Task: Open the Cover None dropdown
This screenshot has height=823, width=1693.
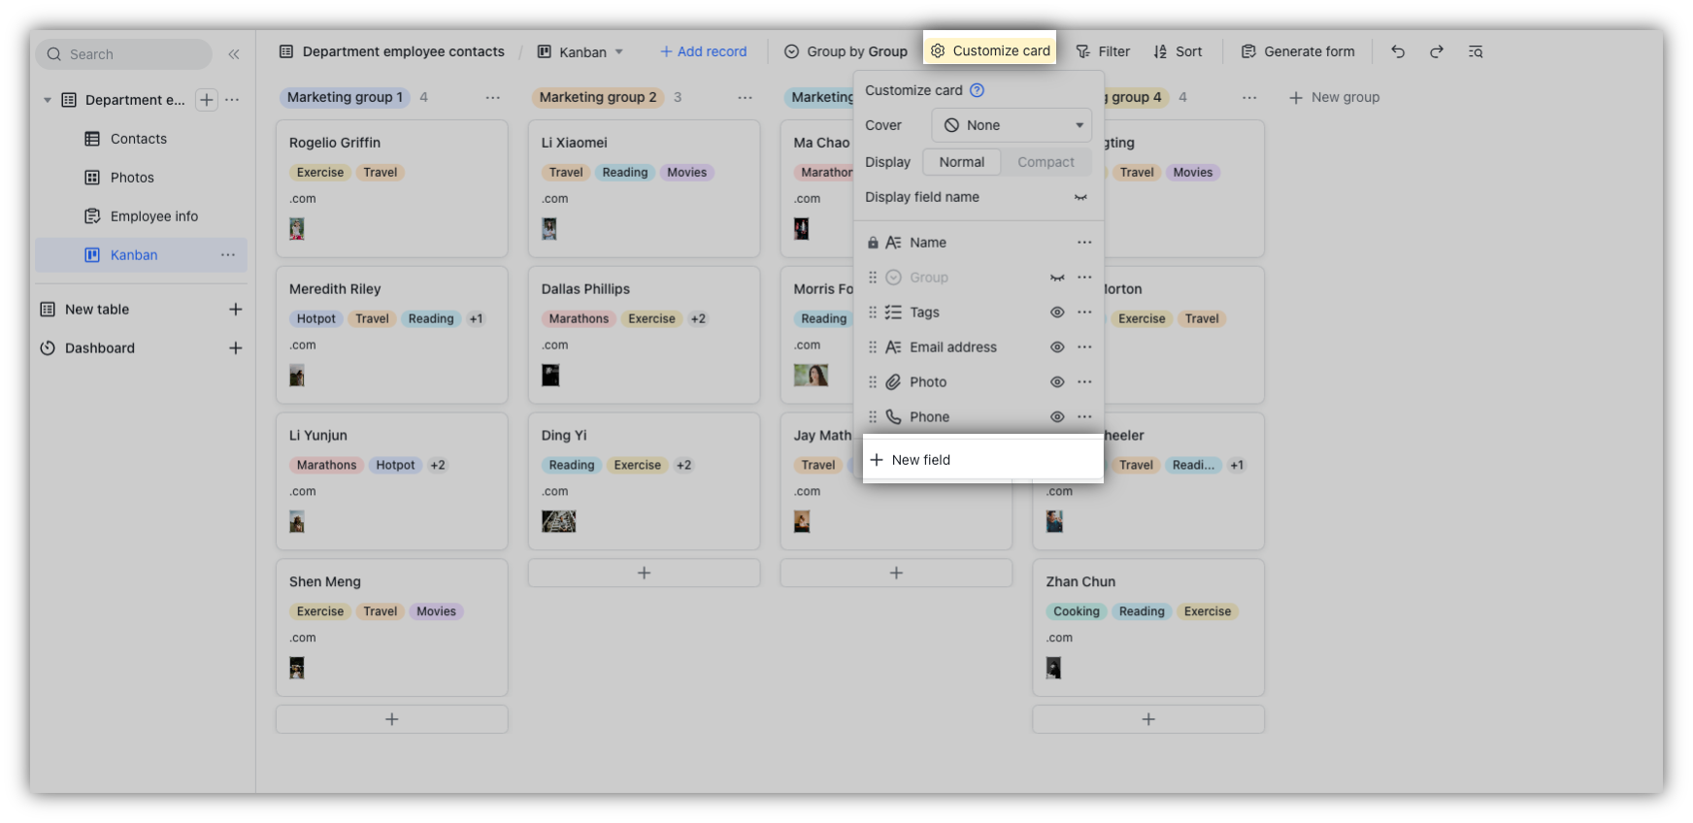Action: coord(1012,125)
